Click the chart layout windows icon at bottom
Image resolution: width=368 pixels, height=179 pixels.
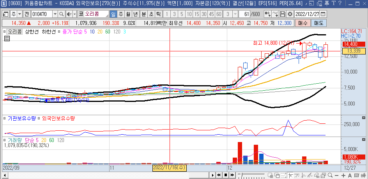[270, 175]
